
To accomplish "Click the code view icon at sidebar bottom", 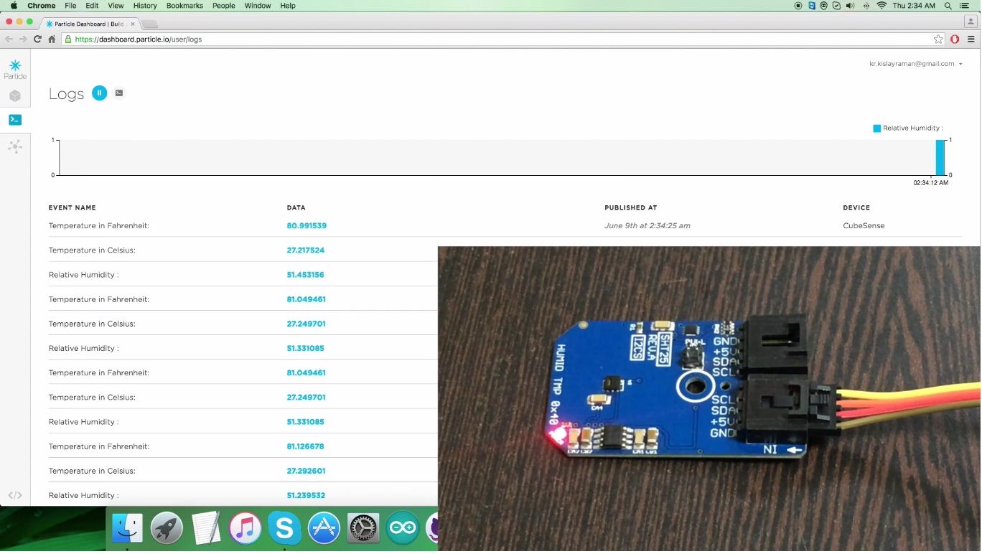I will pos(14,494).
